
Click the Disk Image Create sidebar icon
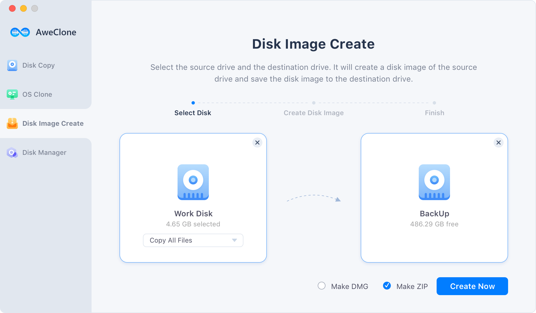[x=12, y=124]
